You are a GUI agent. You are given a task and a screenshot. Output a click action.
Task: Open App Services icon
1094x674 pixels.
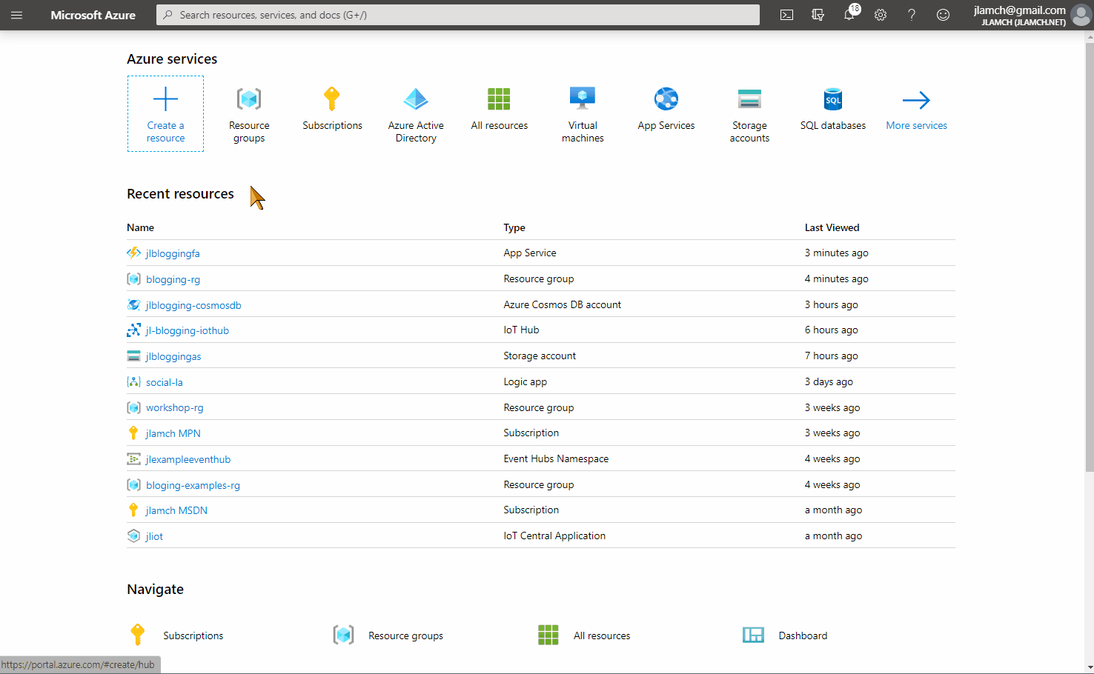point(666,99)
